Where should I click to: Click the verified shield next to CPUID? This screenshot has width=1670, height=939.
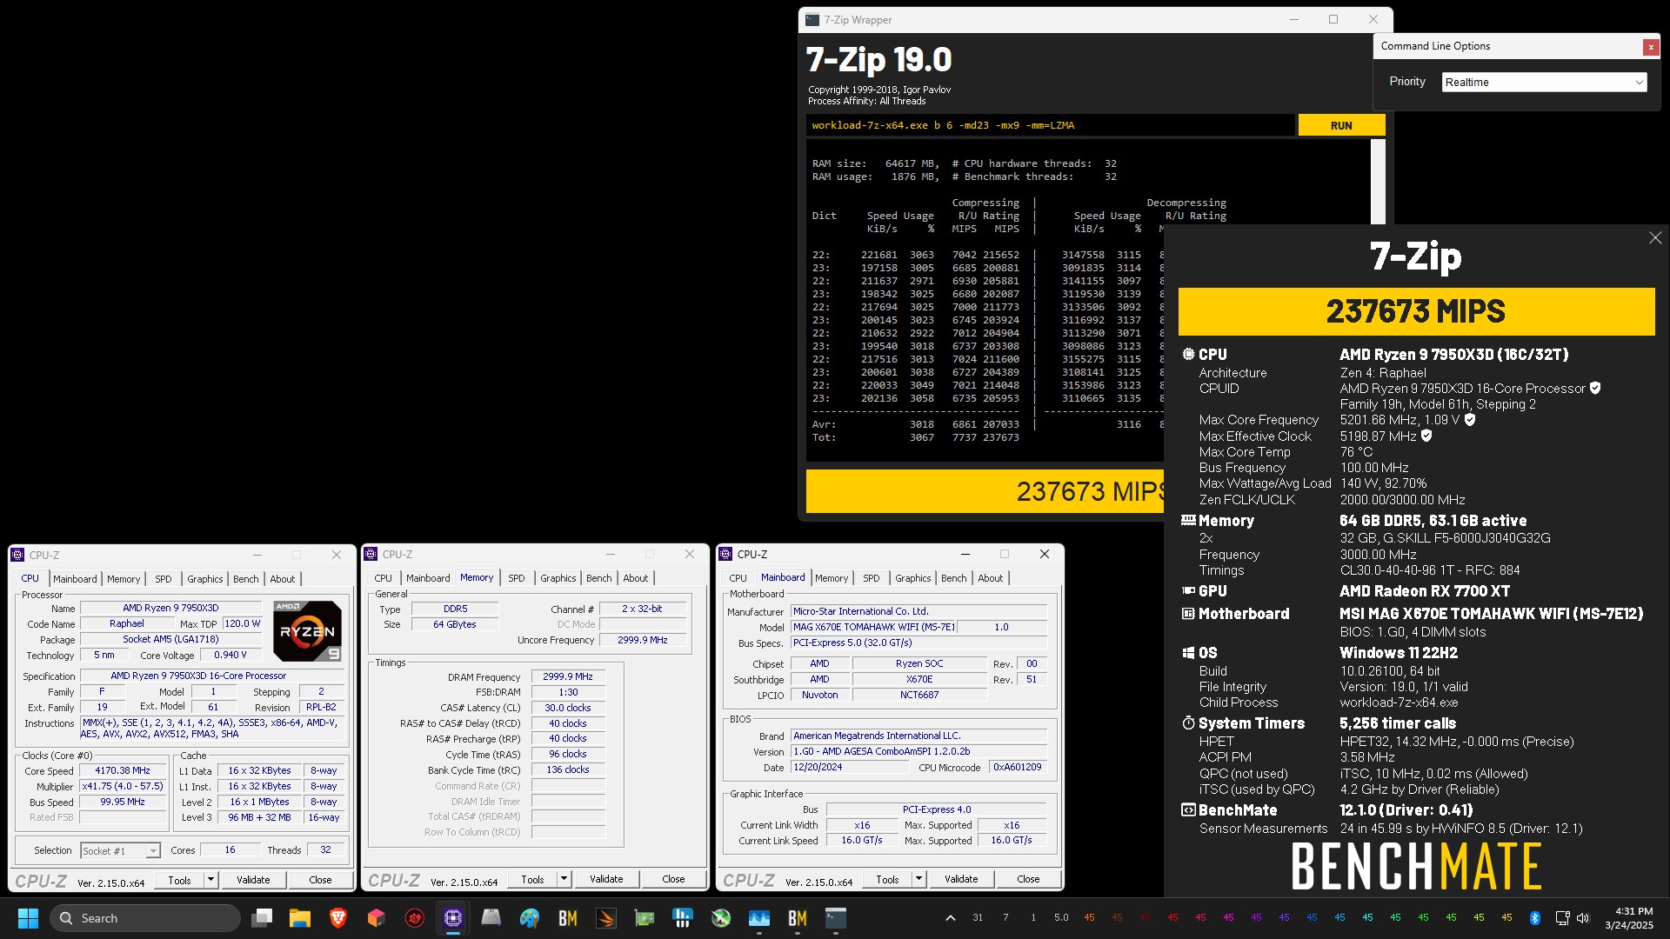tap(1595, 389)
